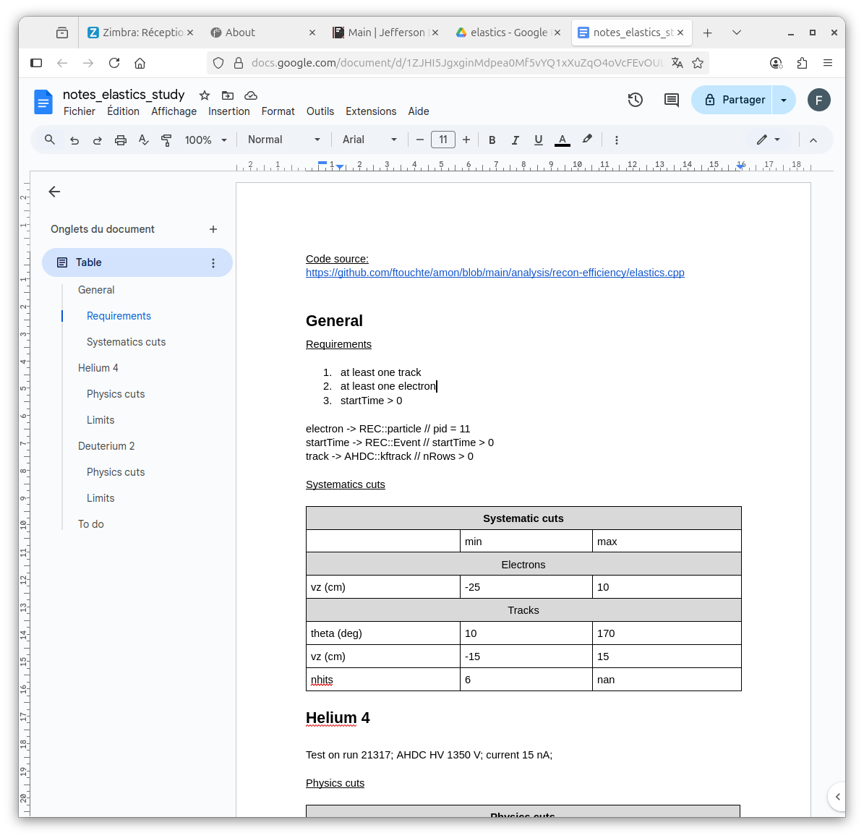This screenshot has width=864, height=838.
Task: Toggle the browser sidebar icon
Action: click(36, 64)
